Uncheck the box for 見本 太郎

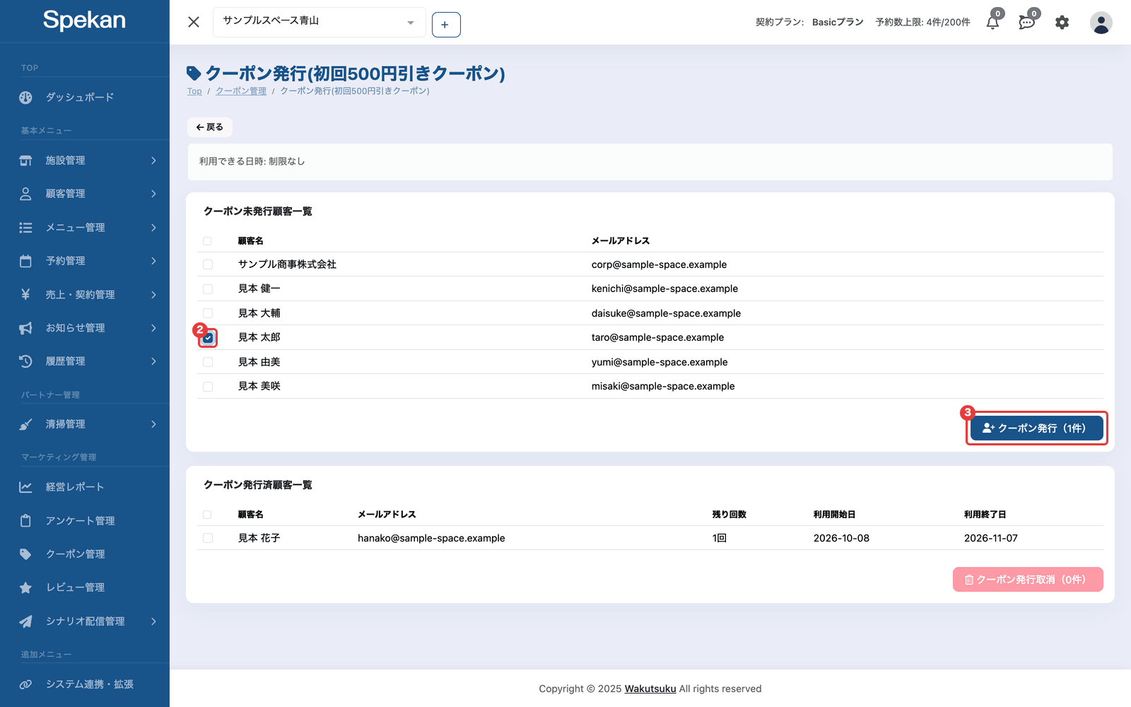tap(208, 338)
